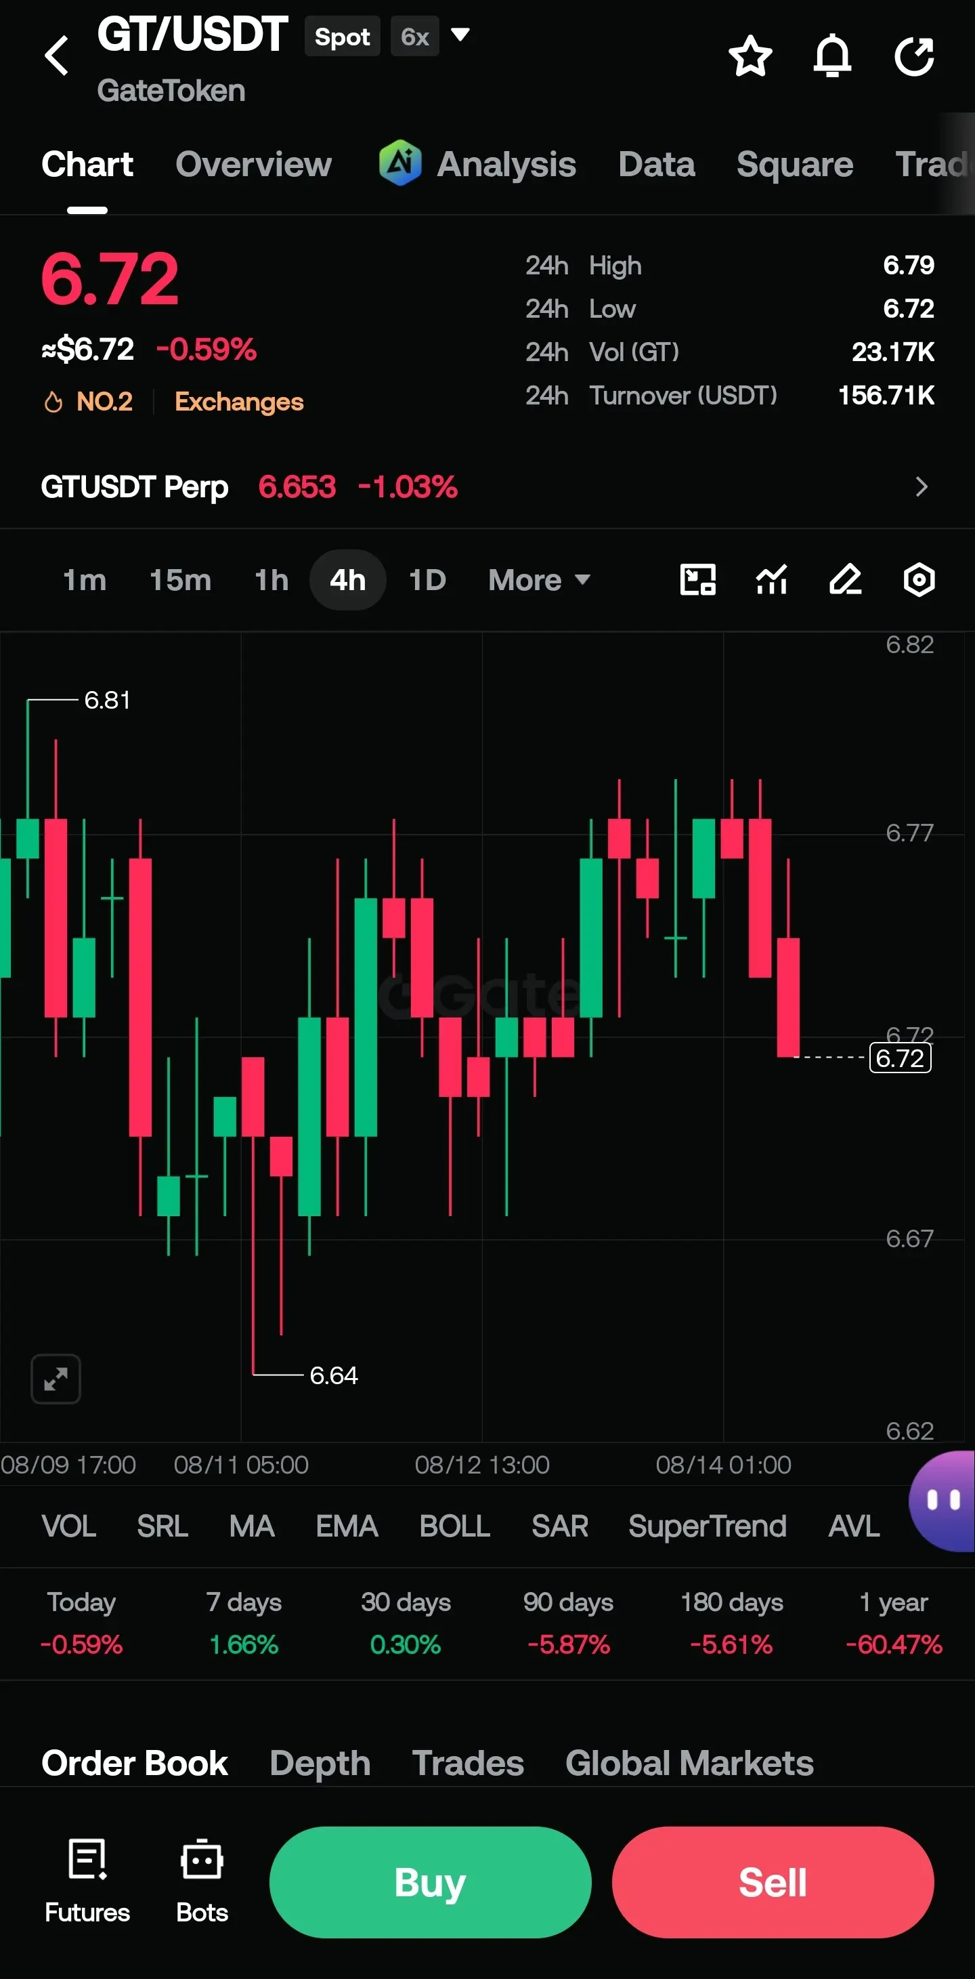The width and height of the screenshot is (975, 1979).
Task: Select the 4h timeframe
Action: [x=348, y=580]
